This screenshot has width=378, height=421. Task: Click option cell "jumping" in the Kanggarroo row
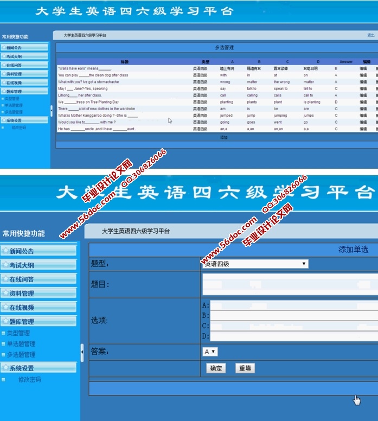(280, 116)
